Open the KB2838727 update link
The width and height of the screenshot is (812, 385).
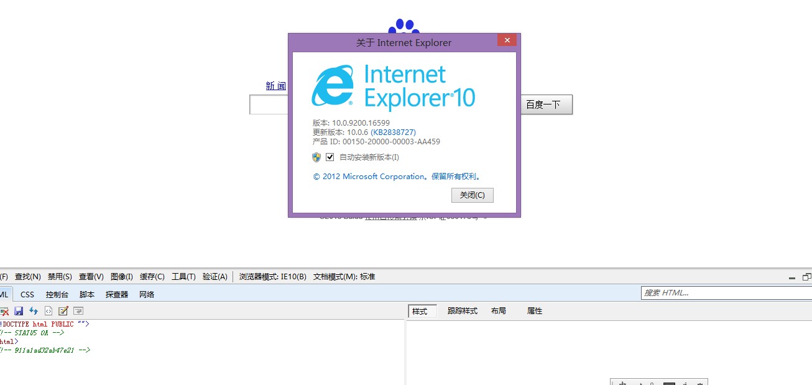394,132
